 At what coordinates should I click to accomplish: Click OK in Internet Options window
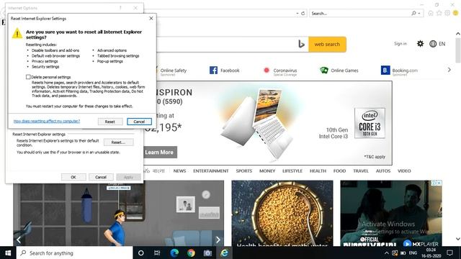(x=73, y=177)
